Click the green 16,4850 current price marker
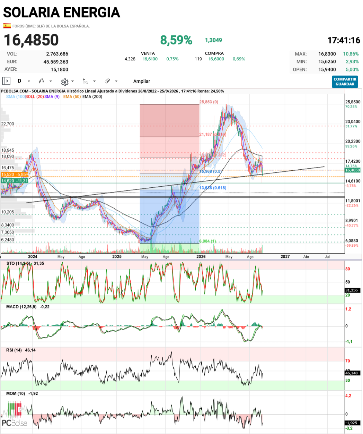363x434 pixels. point(353,170)
